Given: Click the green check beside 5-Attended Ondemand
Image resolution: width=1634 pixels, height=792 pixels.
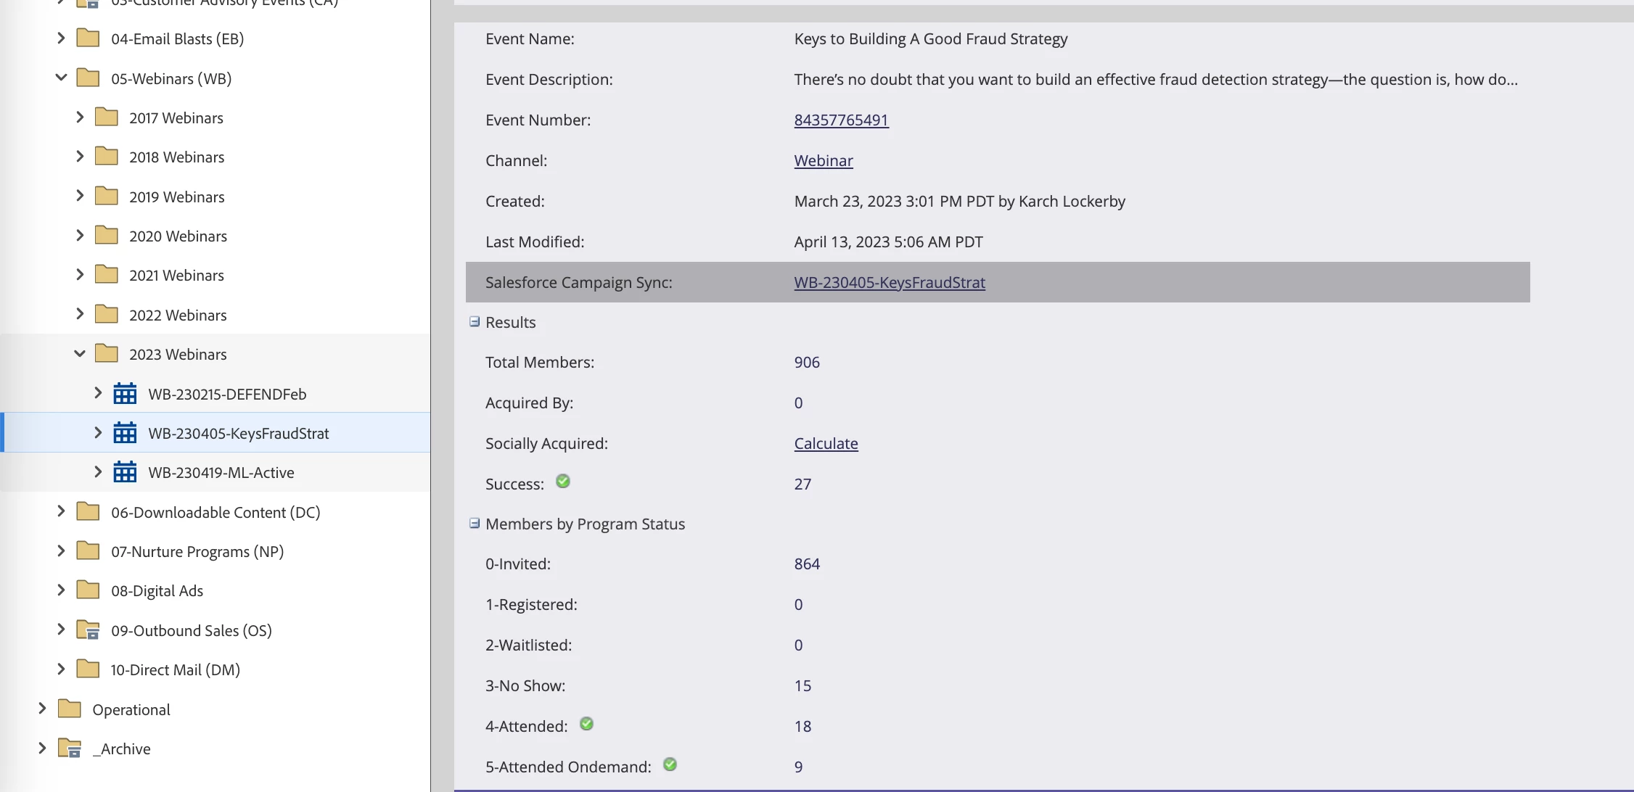Looking at the screenshot, I should [x=670, y=764].
